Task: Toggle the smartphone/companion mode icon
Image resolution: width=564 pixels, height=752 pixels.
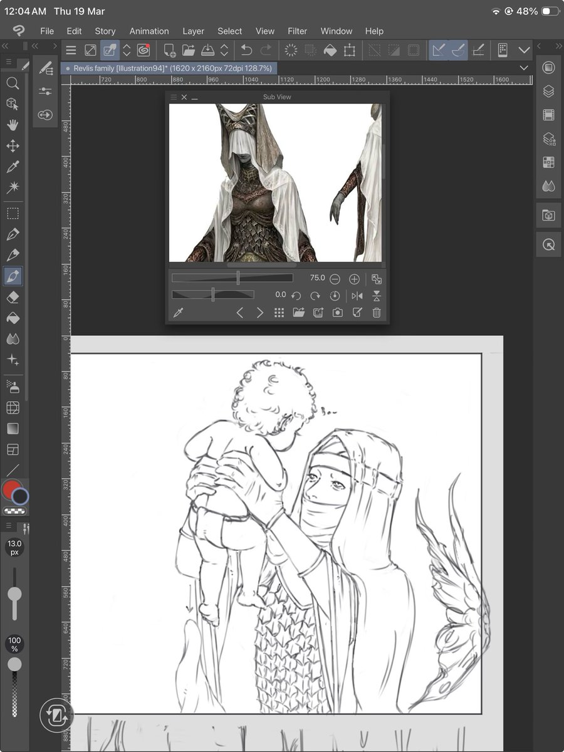Action: coord(503,51)
